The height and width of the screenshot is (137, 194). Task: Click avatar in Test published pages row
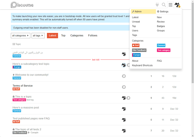coord(124,120)
